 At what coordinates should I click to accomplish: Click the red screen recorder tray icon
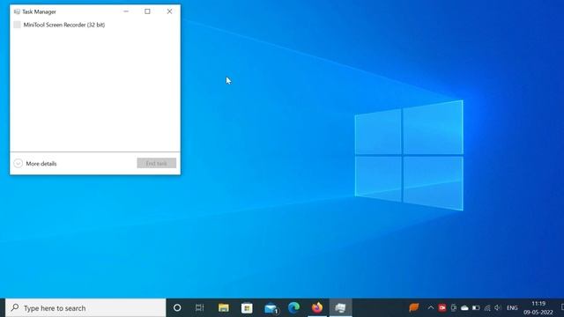click(x=442, y=308)
